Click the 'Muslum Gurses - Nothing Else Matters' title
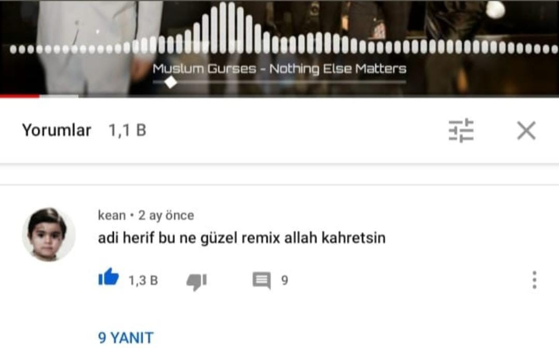The image size is (559, 364). point(279,68)
